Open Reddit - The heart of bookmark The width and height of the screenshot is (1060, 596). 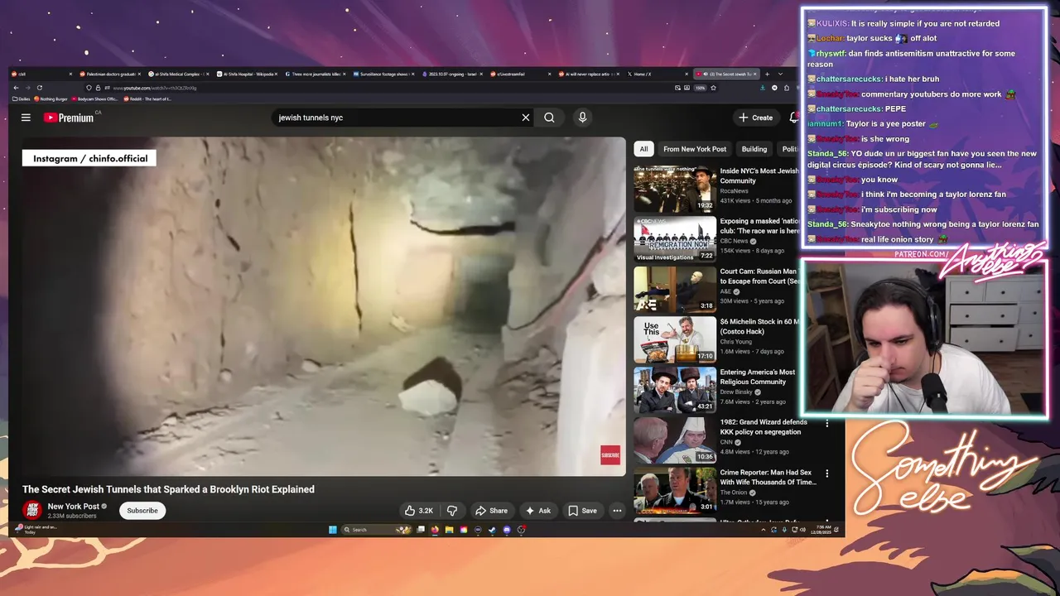point(147,99)
